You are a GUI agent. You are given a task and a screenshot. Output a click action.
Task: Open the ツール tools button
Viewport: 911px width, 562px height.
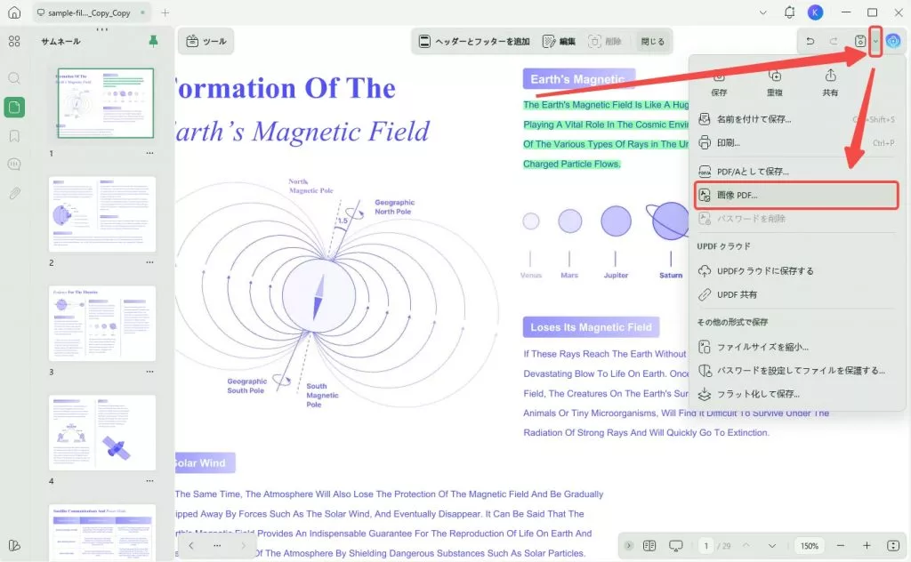tap(206, 41)
